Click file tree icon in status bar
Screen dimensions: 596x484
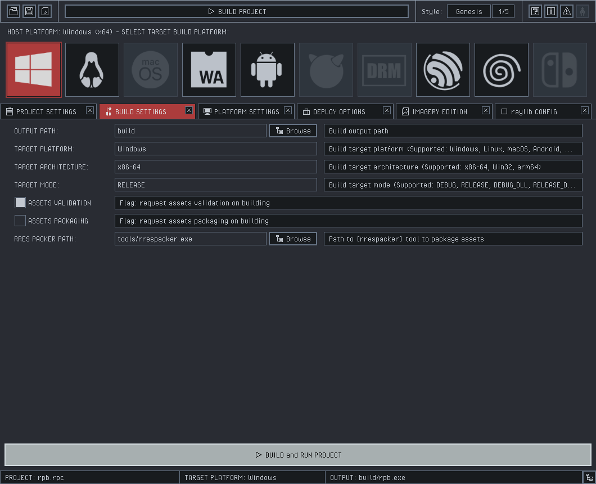pyautogui.click(x=589, y=478)
